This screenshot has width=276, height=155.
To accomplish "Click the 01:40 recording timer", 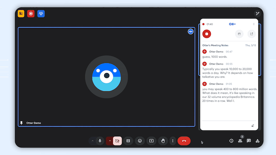I will click(x=210, y=24).
